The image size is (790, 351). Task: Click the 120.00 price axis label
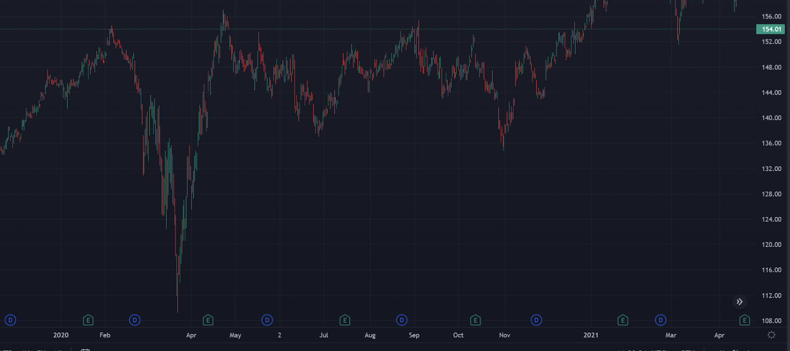771,245
